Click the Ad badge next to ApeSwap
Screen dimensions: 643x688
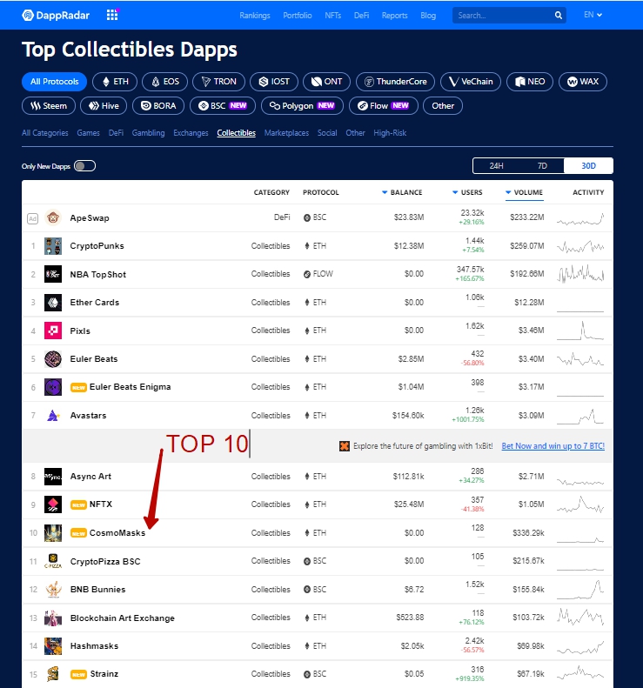click(x=32, y=218)
